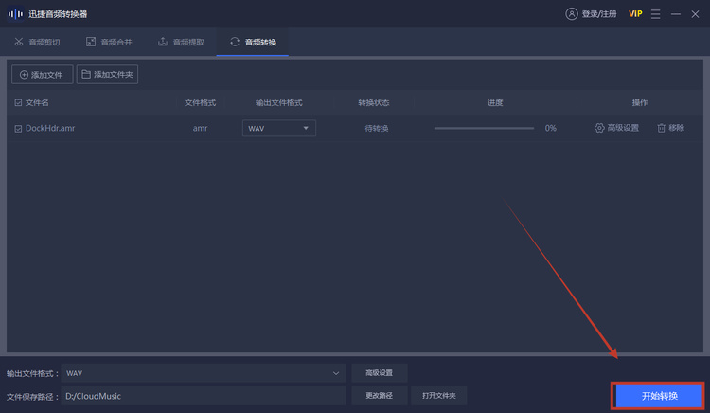The image size is (710, 413).
Task: Click the 打开文件夹 button
Action: [x=438, y=396]
